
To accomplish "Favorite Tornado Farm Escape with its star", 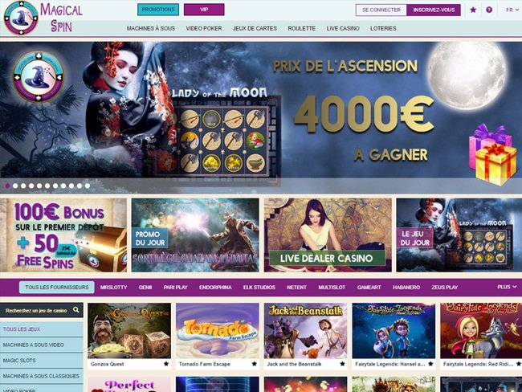I will pos(254,364).
